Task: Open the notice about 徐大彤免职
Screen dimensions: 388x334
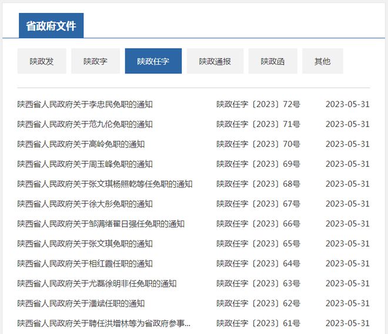Action: point(85,204)
